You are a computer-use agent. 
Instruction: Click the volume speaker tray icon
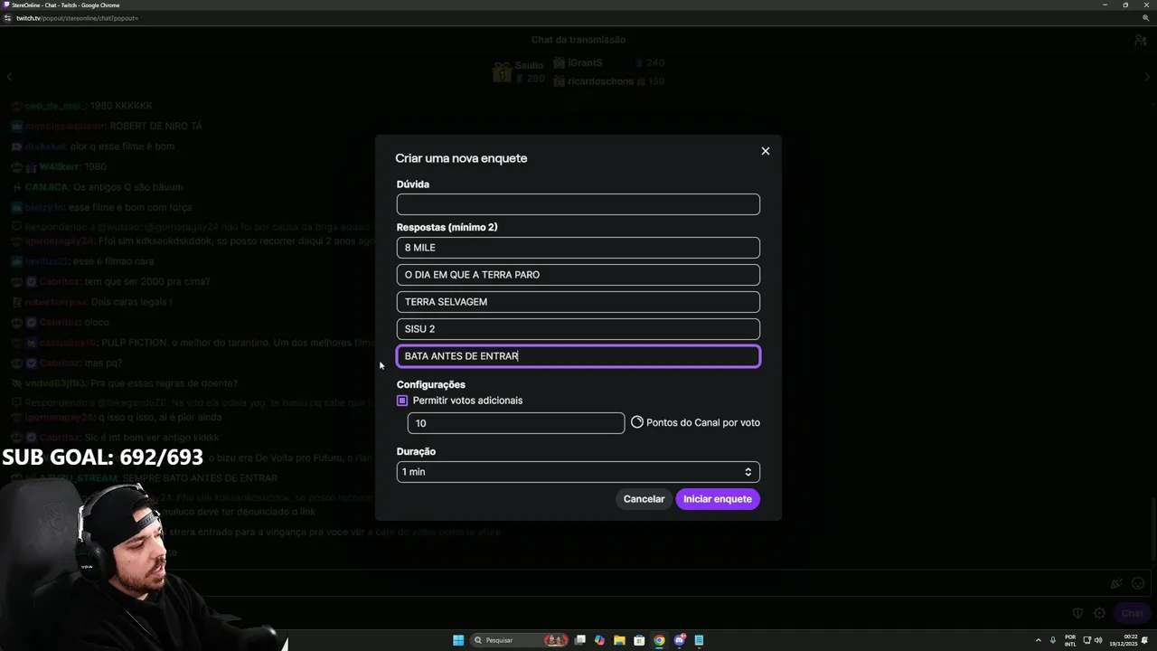pos(1098,640)
